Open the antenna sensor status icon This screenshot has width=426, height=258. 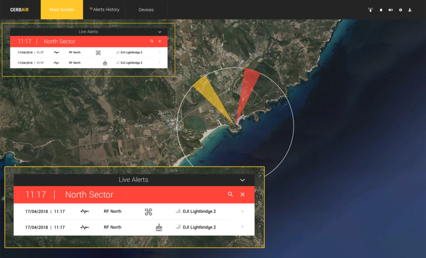[x=370, y=10]
